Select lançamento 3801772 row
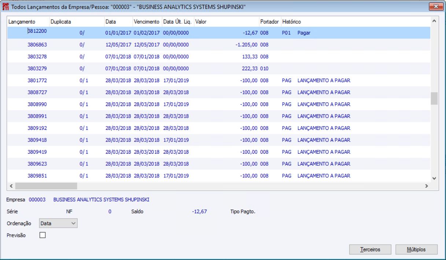 219,80
